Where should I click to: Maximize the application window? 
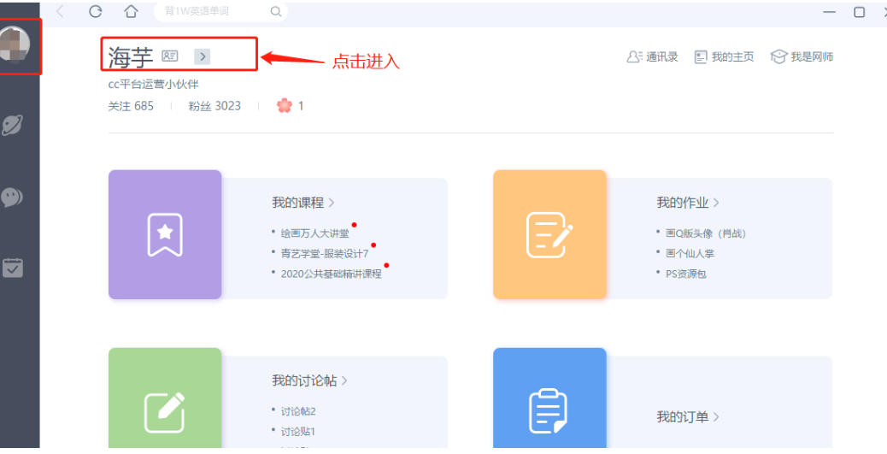pos(860,12)
